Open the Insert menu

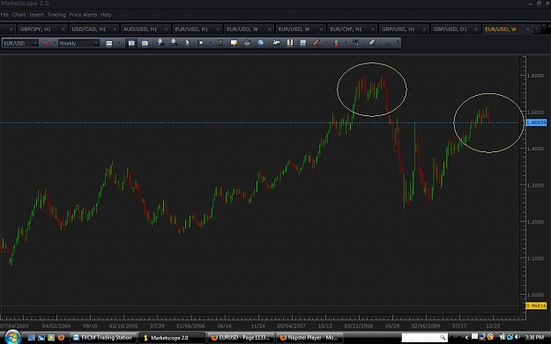click(36, 15)
